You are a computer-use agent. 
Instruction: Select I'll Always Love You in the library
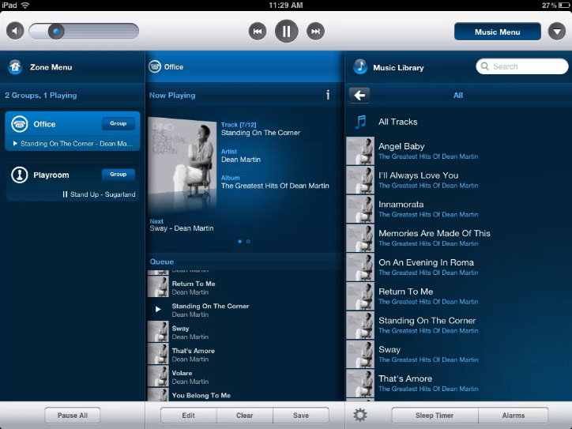(x=458, y=180)
